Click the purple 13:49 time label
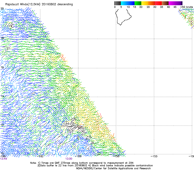The height and width of the screenshot is (170, 194). click(3, 159)
